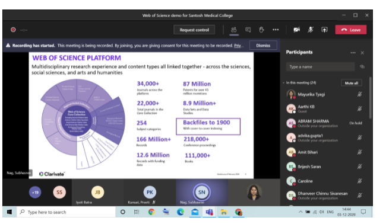Click the Mute all button
The height and width of the screenshot is (224, 386).
pos(352,83)
